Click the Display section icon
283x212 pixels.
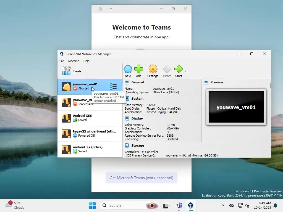[127, 118]
